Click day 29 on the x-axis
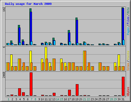Image resolution: width=131 pixels, height=102 pixels. tap(115, 99)
